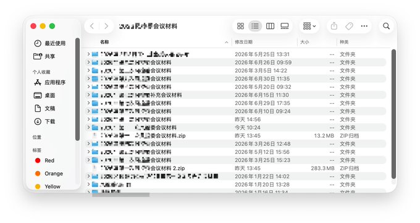
Task: Click the Tags toolbar icon
Action: pyautogui.click(x=349, y=26)
